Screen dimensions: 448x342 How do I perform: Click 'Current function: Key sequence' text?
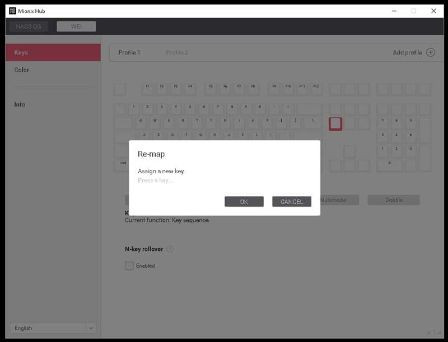click(x=167, y=220)
